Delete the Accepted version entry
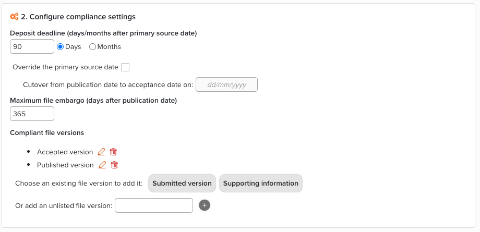This screenshot has width=480, height=232. coord(113,152)
